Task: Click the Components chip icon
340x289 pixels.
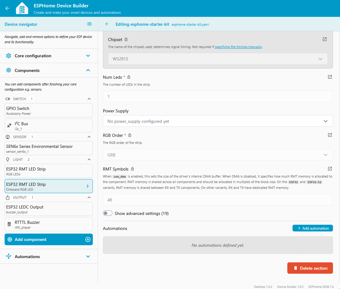Action: 9,70
